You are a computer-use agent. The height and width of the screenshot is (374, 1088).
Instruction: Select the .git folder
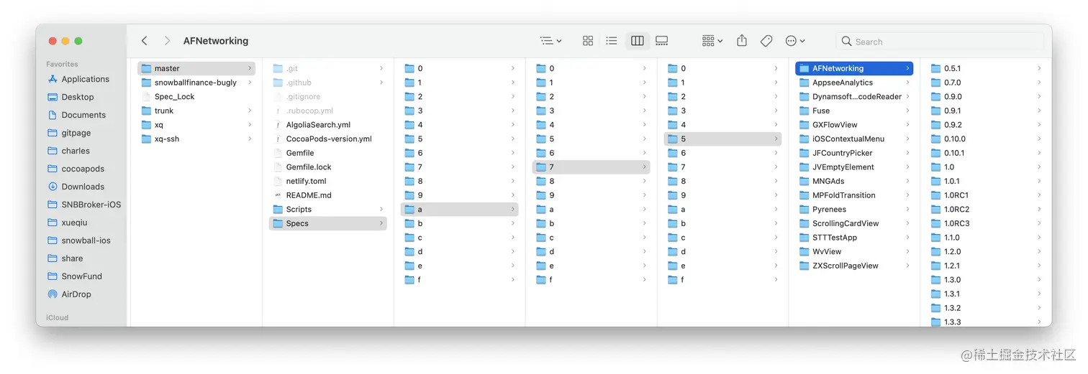click(x=328, y=68)
